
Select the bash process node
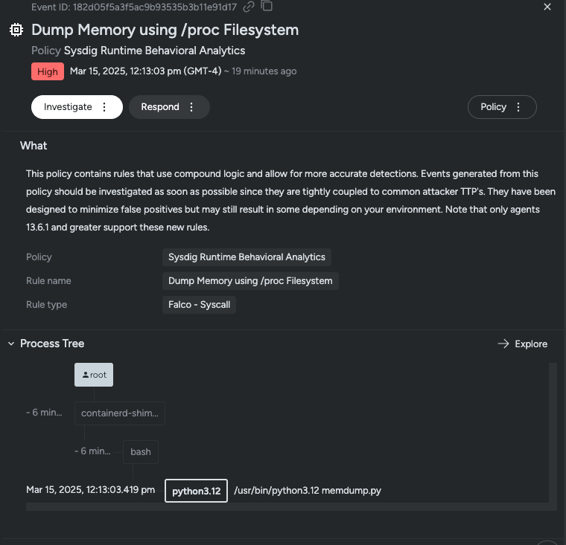[x=141, y=452]
